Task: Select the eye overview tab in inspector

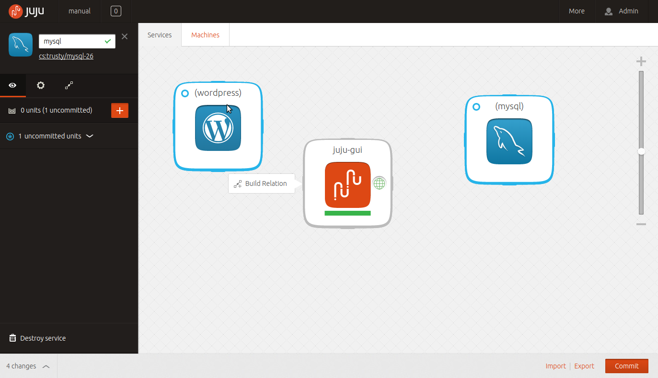Action: click(13, 85)
